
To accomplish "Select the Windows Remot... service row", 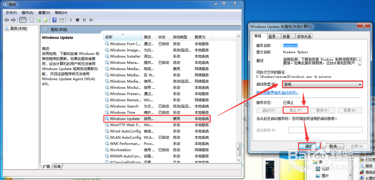I will [x=157, y=100].
